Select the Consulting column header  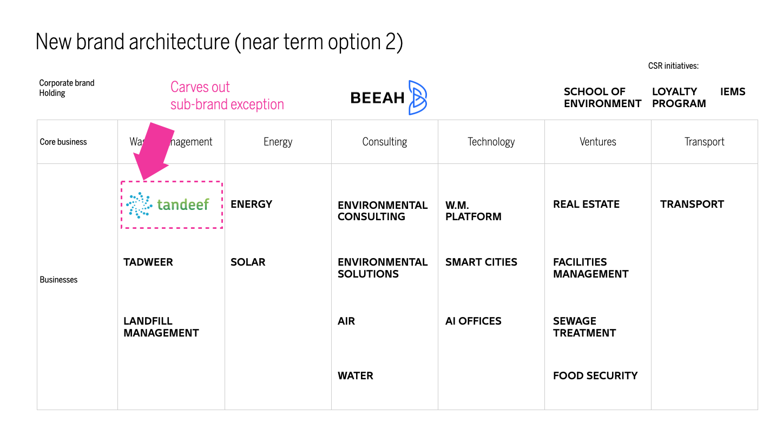coord(385,142)
